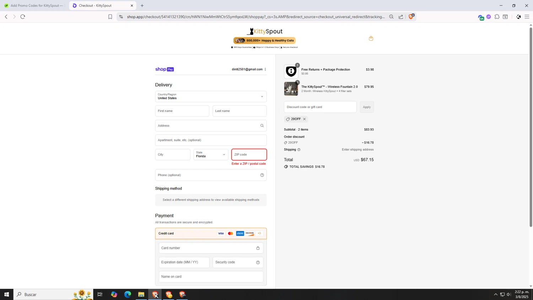Click the browser forward arrow

[14, 17]
